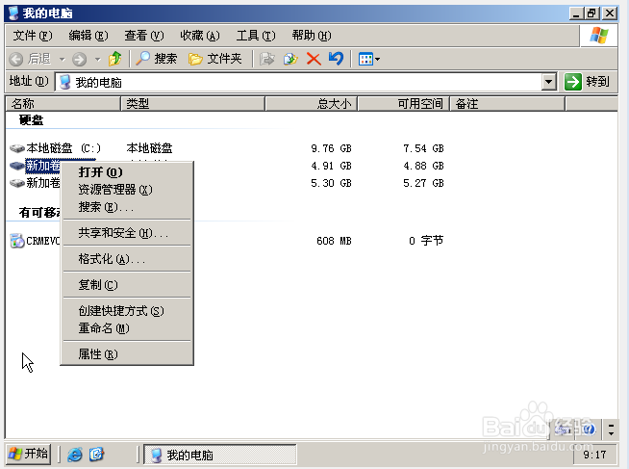Image resolution: width=629 pixels, height=469 pixels.
Task: Choose 打开(O) in the context menu
Action: click(127, 172)
